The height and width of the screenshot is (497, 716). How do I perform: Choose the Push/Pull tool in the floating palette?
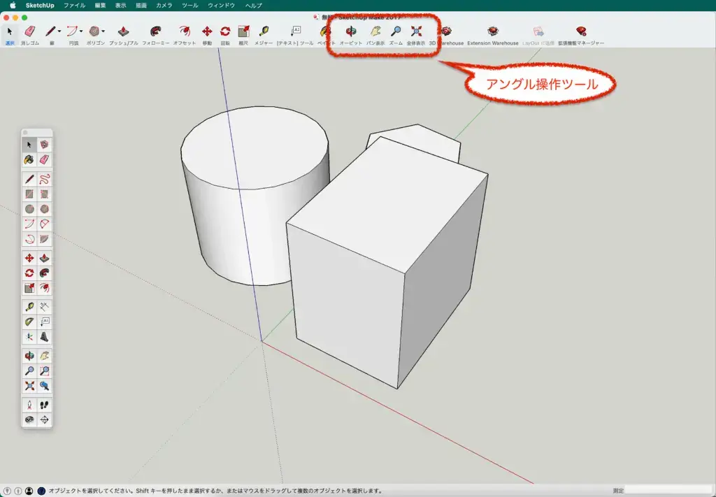coord(44,259)
